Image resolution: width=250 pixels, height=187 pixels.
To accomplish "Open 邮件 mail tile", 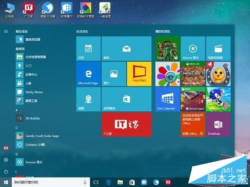I will coord(127,49).
